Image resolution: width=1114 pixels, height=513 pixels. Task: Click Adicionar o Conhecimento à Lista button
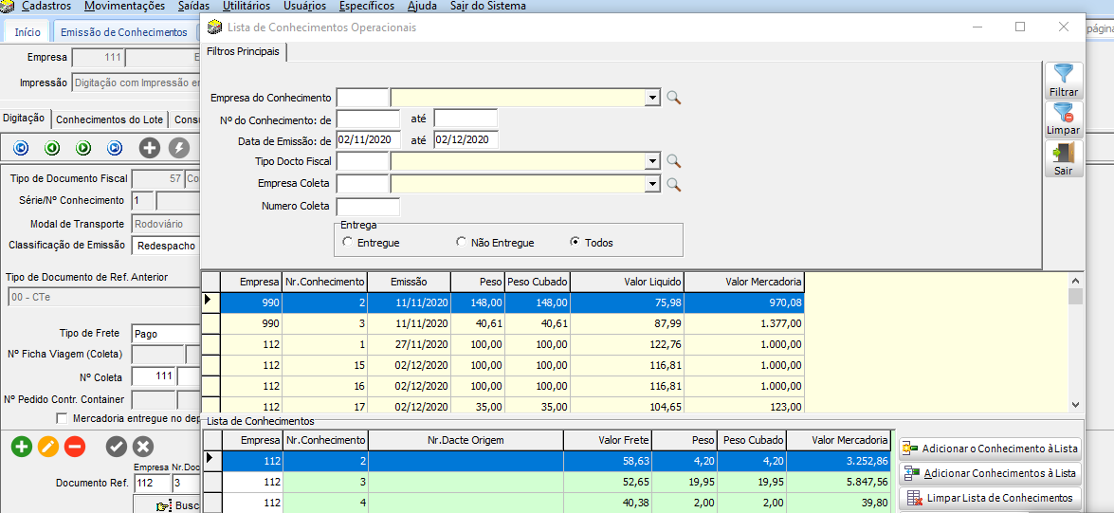990,449
